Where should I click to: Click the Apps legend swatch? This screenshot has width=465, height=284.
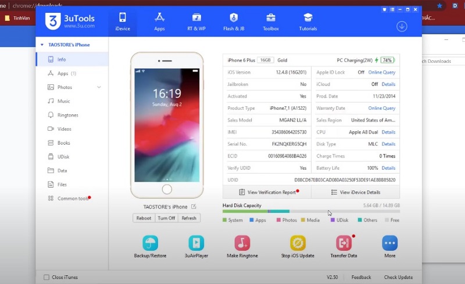[x=252, y=220]
